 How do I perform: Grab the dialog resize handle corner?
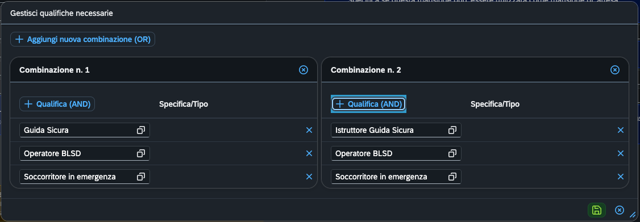[x=633, y=214]
